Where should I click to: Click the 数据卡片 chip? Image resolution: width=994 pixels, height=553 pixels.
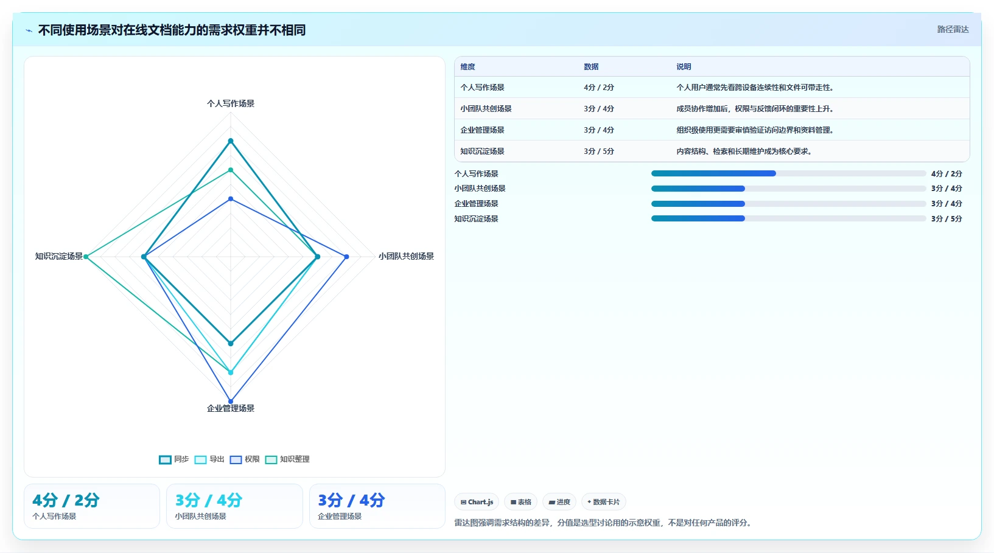click(603, 502)
